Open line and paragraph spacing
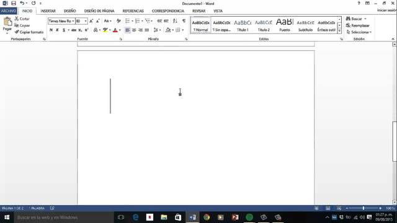397x223 pixels. pyautogui.click(x=157, y=30)
